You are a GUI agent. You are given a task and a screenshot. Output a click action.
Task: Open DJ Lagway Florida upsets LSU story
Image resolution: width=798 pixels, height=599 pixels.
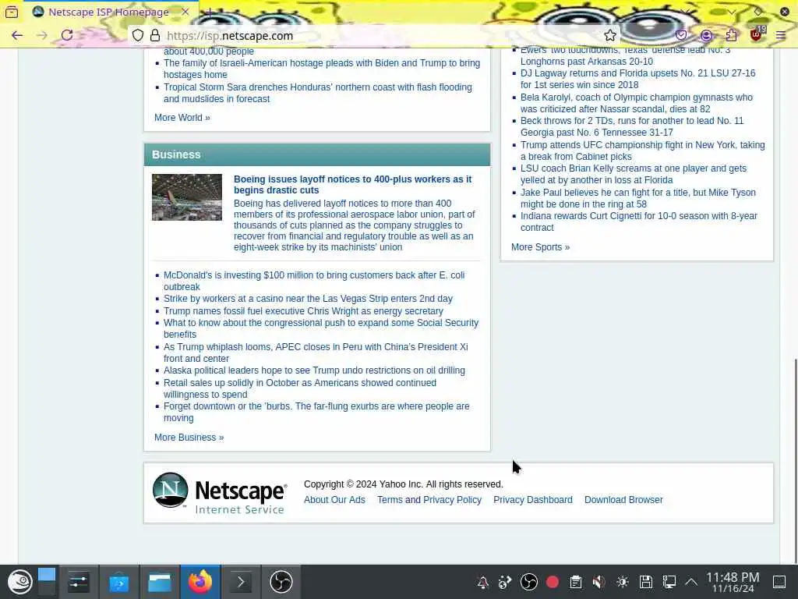pyautogui.click(x=637, y=79)
